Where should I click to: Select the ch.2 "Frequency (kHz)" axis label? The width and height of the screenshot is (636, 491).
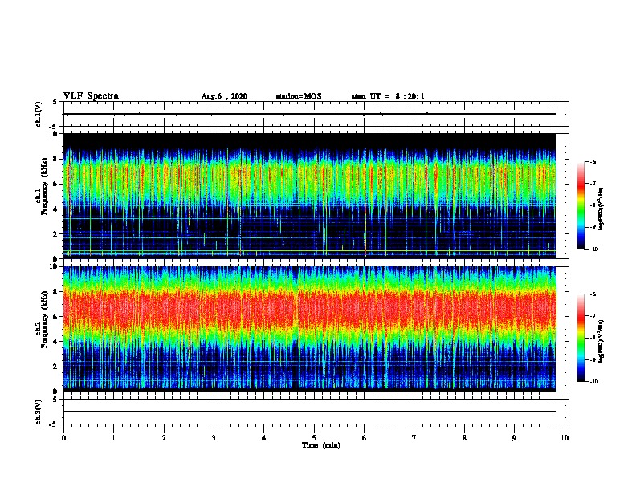(45, 319)
